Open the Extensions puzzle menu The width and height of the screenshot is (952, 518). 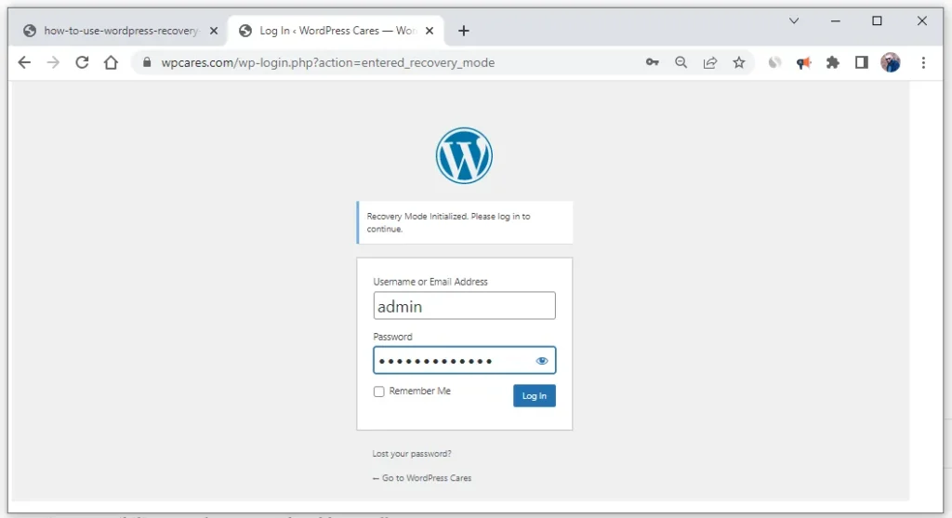tap(832, 62)
